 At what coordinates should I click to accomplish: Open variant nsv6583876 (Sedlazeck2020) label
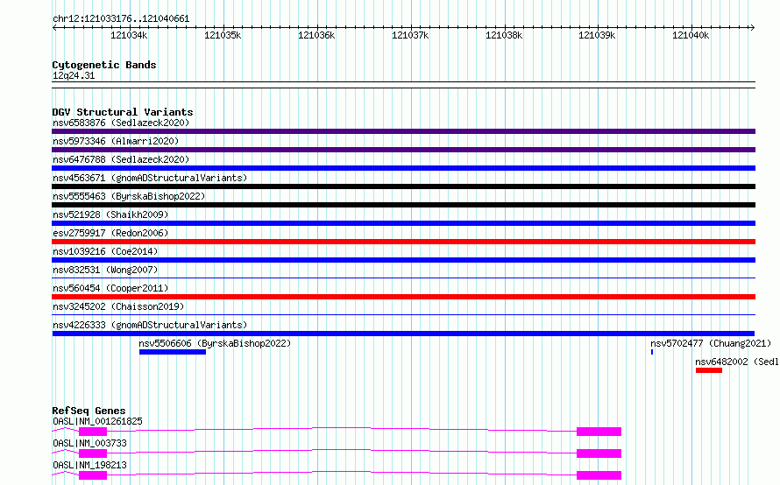pos(121,123)
